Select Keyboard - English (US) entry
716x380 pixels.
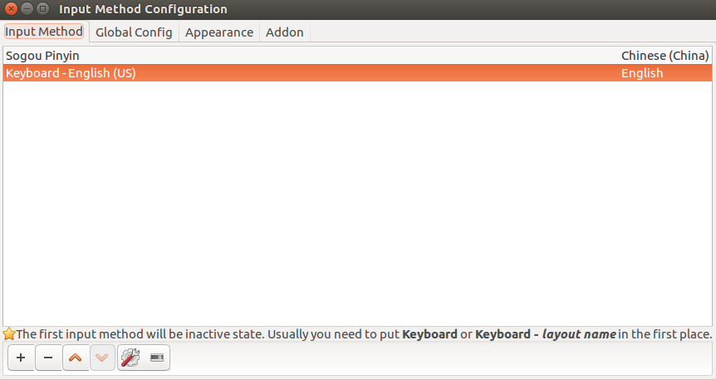coord(357,73)
